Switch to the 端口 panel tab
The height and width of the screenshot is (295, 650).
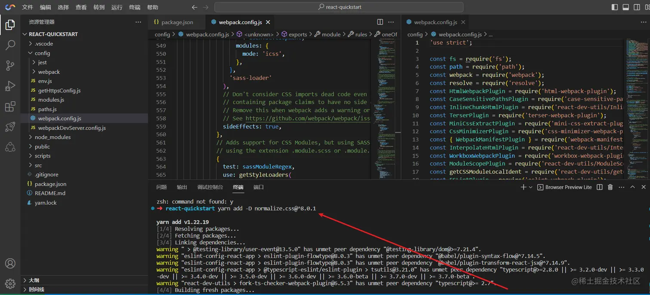(x=258, y=187)
